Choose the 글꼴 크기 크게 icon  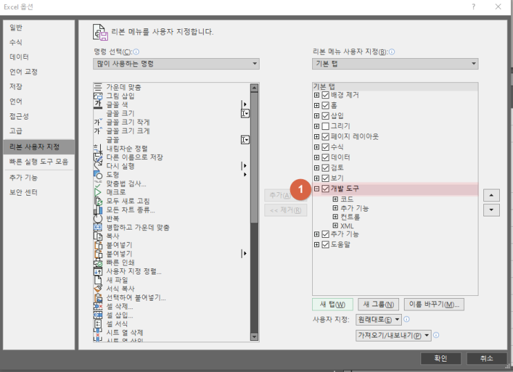click(x=98, y=131)
